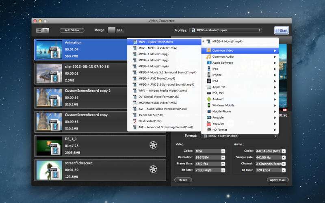Select checked MPEG-4 Movie(*.mp4) profile entry
The height and width of the screenshot is (203, 325).
tap(240, 41)
